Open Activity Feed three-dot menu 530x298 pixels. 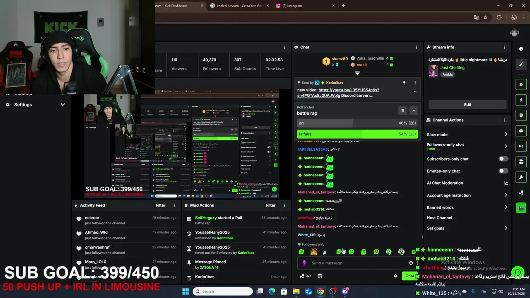tap(174, 205)
